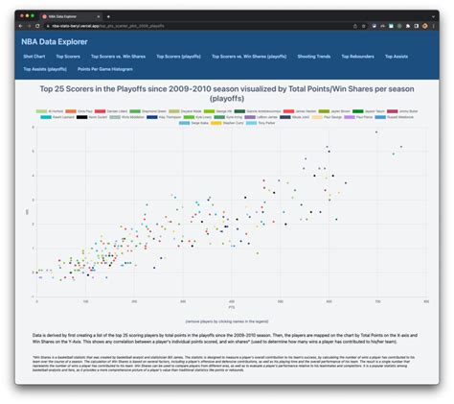Image resolution: width=454 pixels, height=404 pixels.
Task: Click Stephen Curry's yellow legend swatch
Action: (x=216, y=123)
